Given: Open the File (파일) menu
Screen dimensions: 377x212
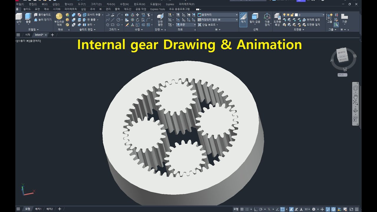Looking at the screenshot, I should tap(20, 4).
